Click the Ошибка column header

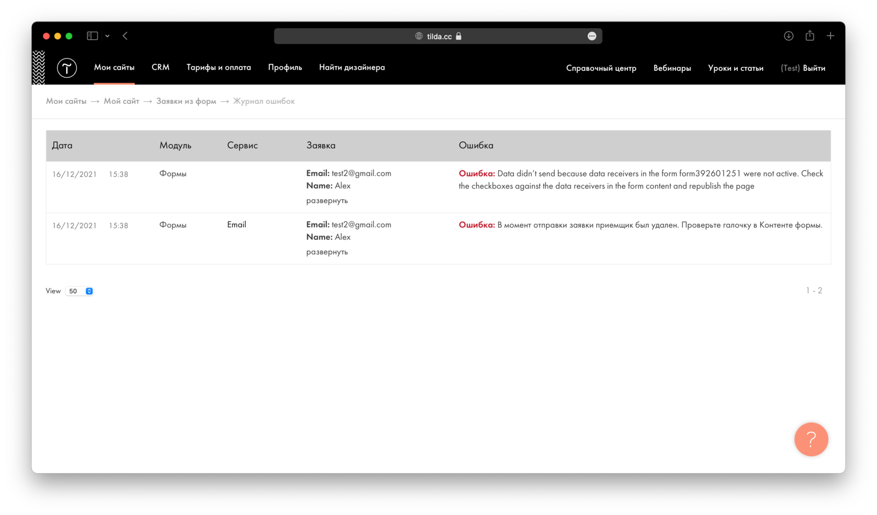[x=476, y=145]
